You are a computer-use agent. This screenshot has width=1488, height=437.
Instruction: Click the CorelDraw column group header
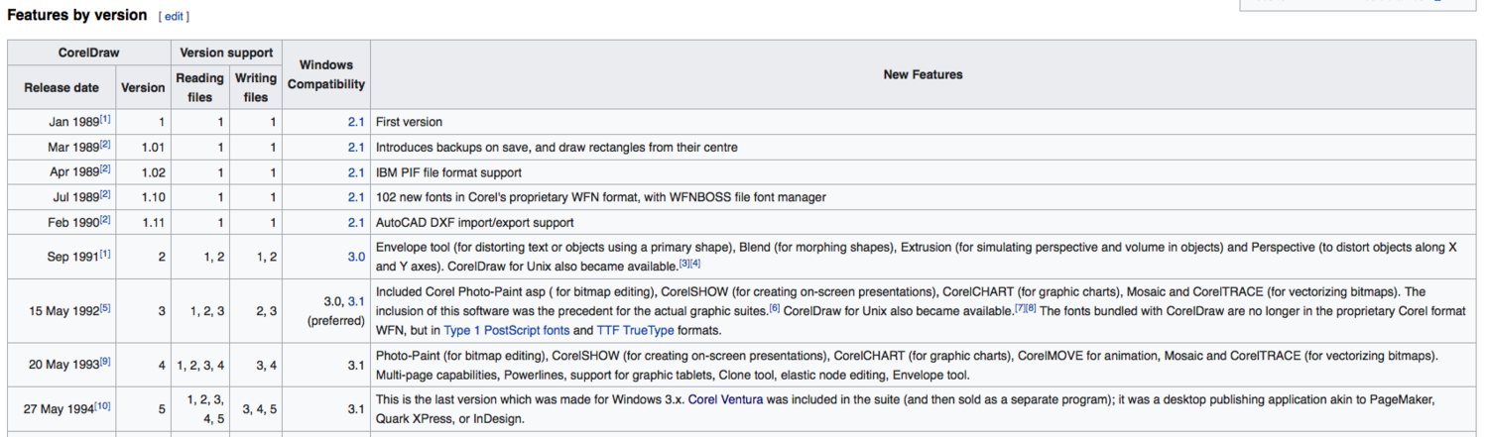click(x=88, y=53)
